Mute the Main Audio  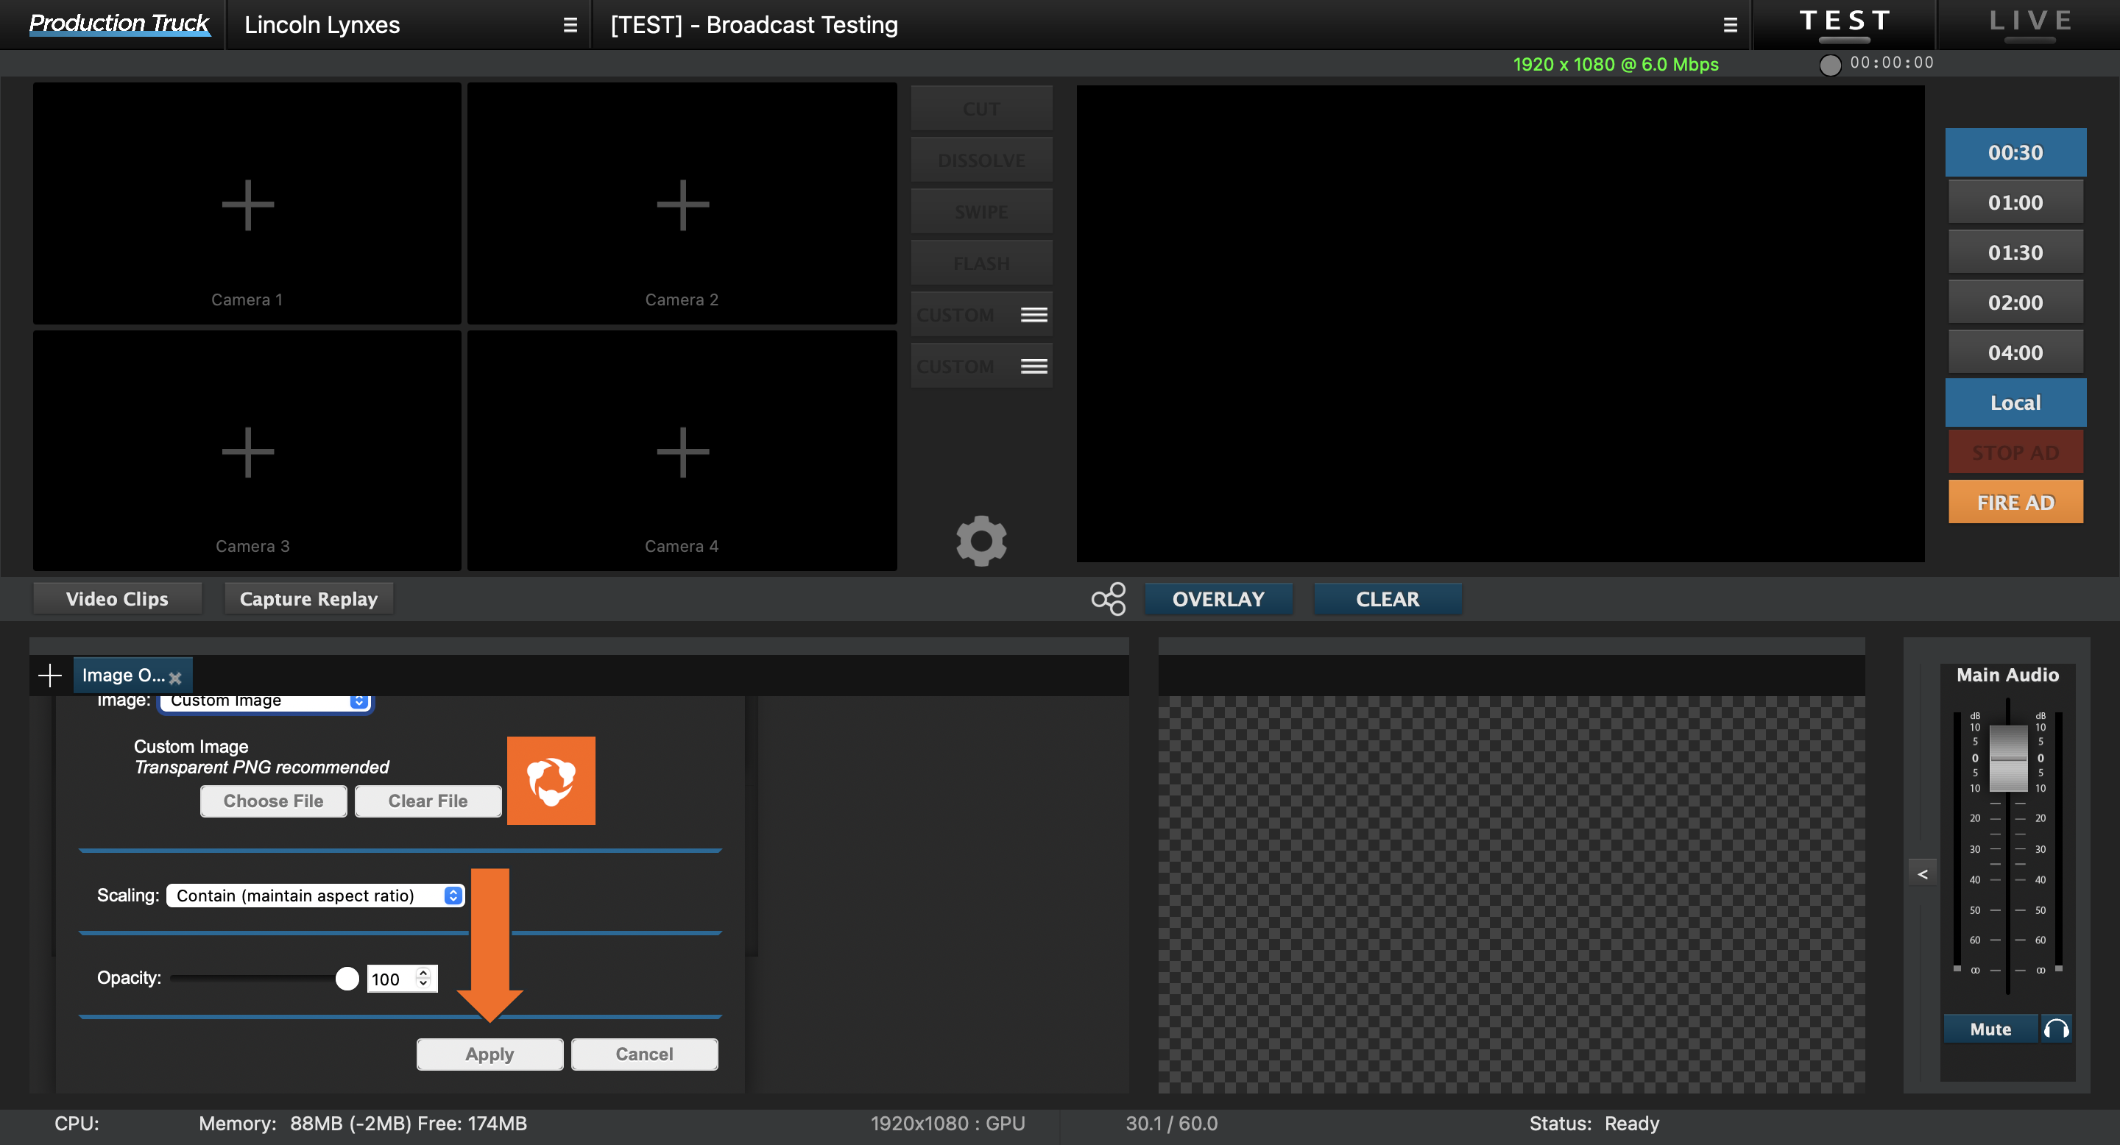(1990, 1028)
